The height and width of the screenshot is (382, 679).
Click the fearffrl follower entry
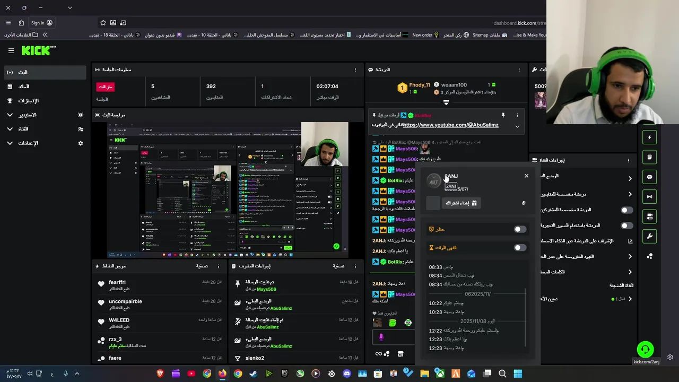point(160,285)
